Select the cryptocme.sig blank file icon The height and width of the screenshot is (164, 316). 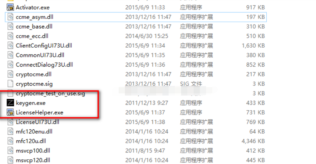[x=10, y=84]
